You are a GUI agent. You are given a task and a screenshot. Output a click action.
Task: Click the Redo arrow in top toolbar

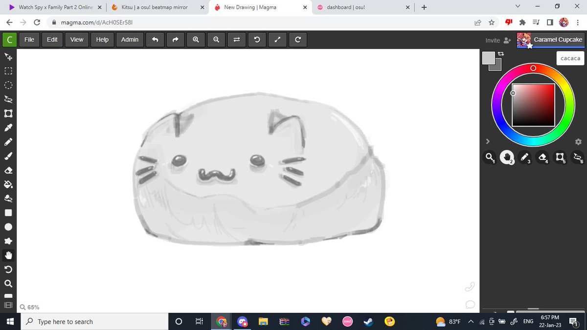click(176, 40)
